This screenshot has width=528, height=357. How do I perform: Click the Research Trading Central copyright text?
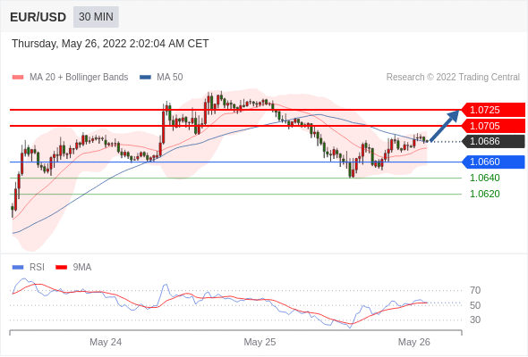[x=453, y=78]
